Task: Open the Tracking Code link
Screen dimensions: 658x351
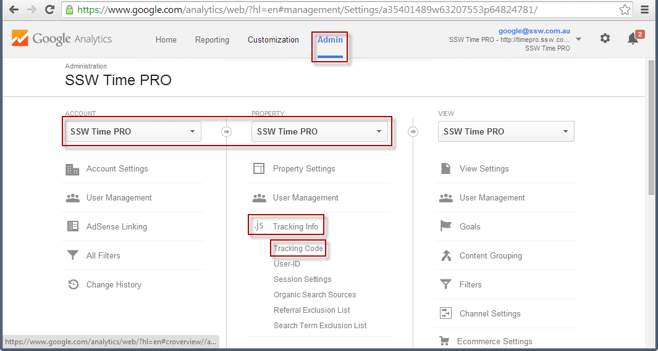Action: pyautogui.click(x=298, y=248)
